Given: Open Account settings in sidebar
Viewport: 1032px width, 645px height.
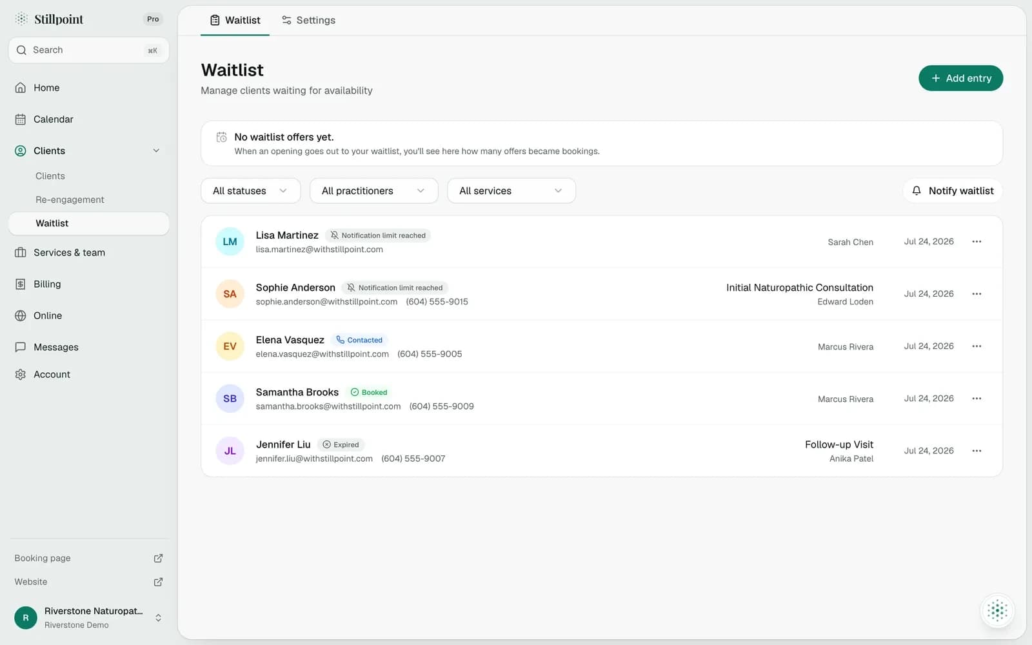Looking at the screenshot, I should 88,374.
